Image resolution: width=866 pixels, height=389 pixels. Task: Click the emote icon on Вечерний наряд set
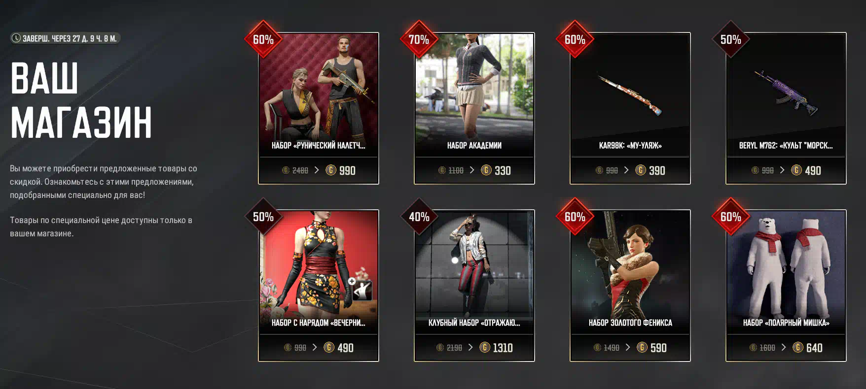pyautogui.click(x=361, y=291)
